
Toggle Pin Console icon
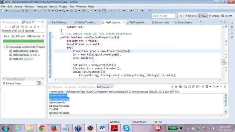pyautogui.click(x=202, y=87)
